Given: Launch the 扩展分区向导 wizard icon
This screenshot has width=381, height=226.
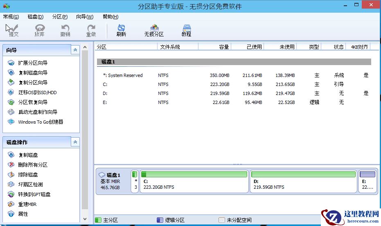Looking at the screenshot, I should coord(11,63).
